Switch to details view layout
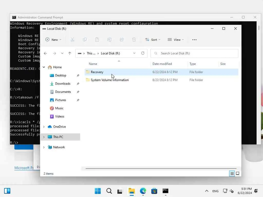 232,174
